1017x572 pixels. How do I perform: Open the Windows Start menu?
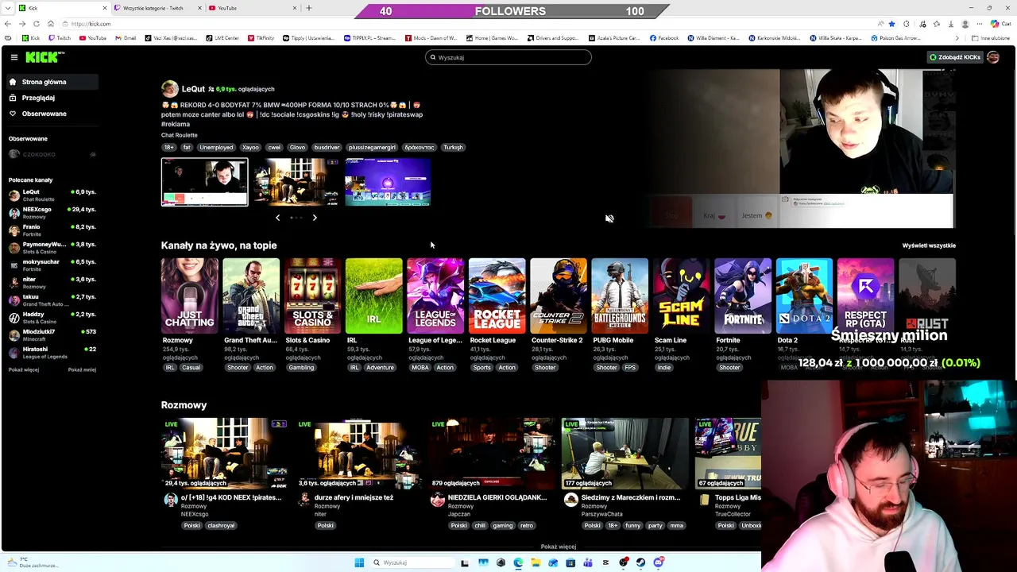click(x=359, y=562)
